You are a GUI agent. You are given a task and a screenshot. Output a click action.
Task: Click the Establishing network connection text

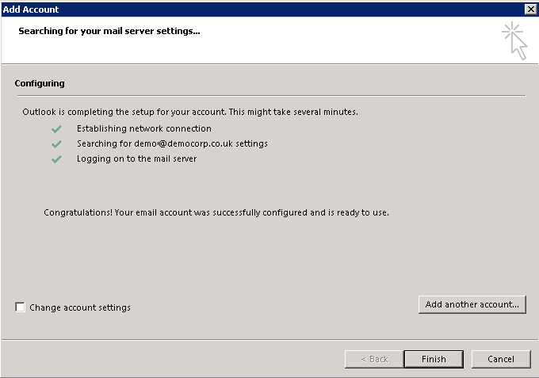coord(144,128)
